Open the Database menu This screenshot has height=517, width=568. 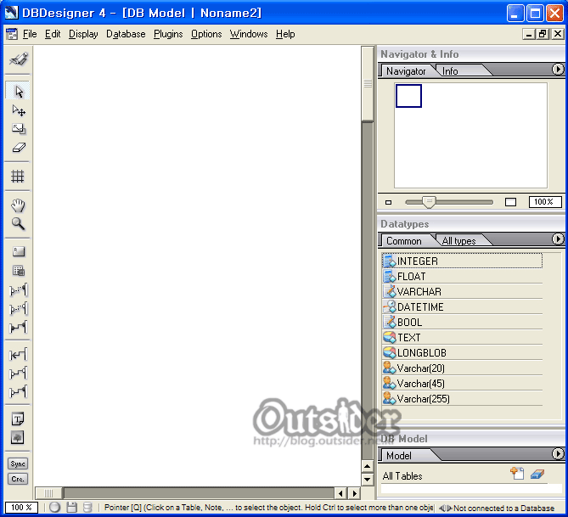126,34
